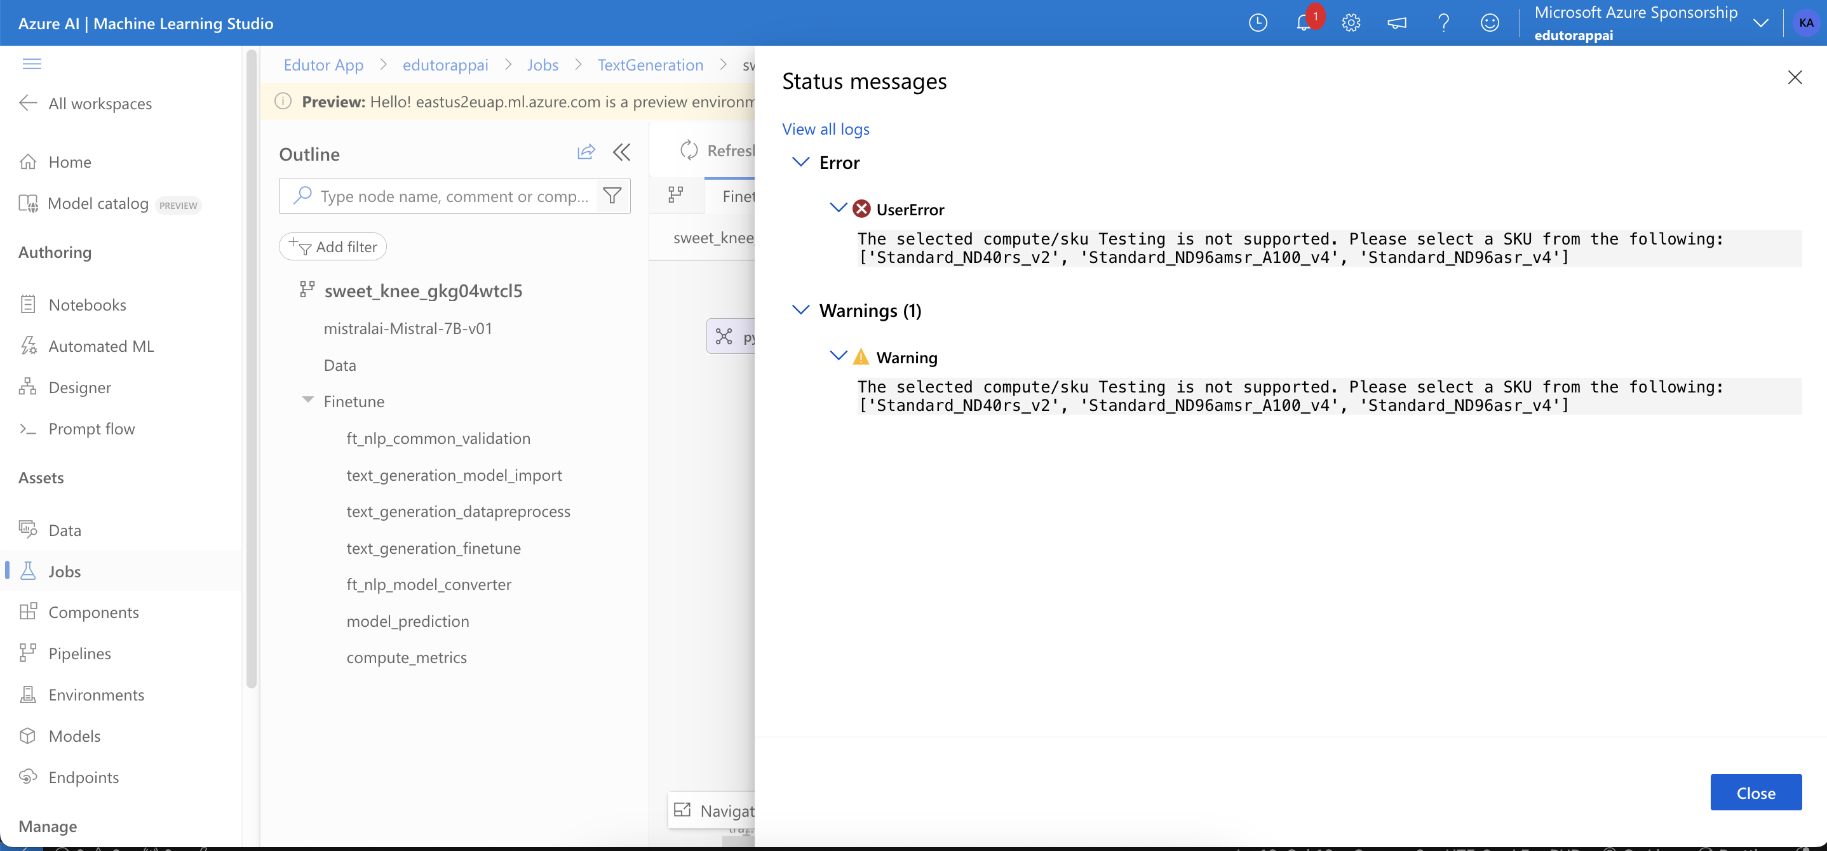The image size is (1827, 851).
Task: Click the announcements megaphone icon
Action: [1396, 23]
